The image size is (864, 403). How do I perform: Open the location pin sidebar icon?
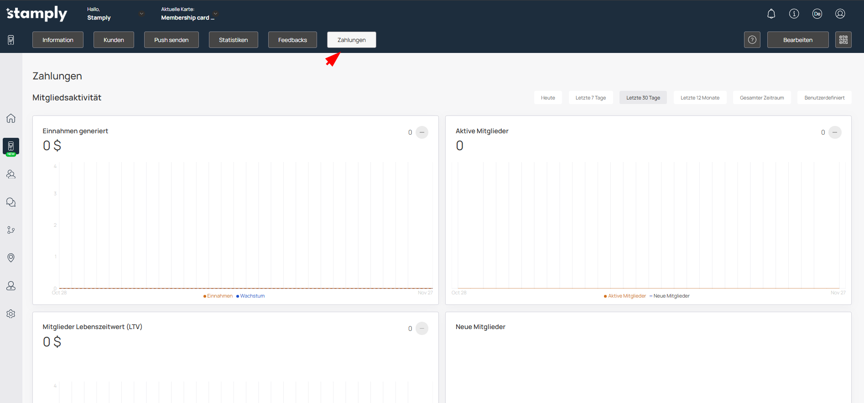[11, 258]
